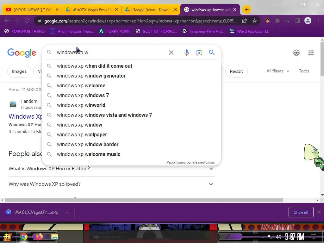324x243 pixels.
Task: Open the Start menu button
Action: point(7,237)
